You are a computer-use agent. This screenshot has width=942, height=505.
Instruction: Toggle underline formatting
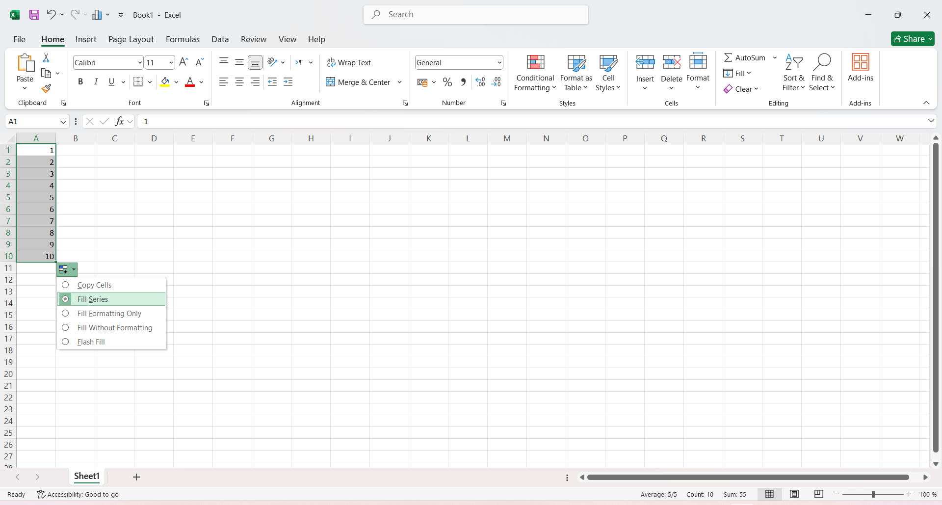[111, 82]
